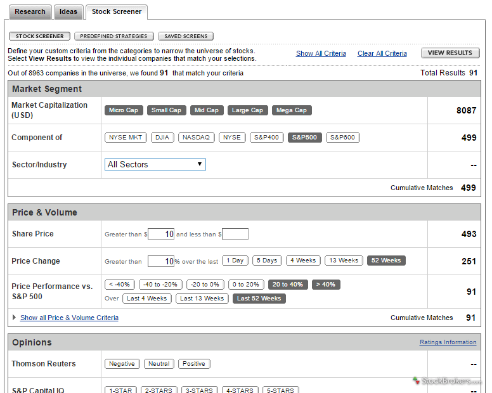Select 4-STARS S&P Capital IQ rating

coord(240,390)
